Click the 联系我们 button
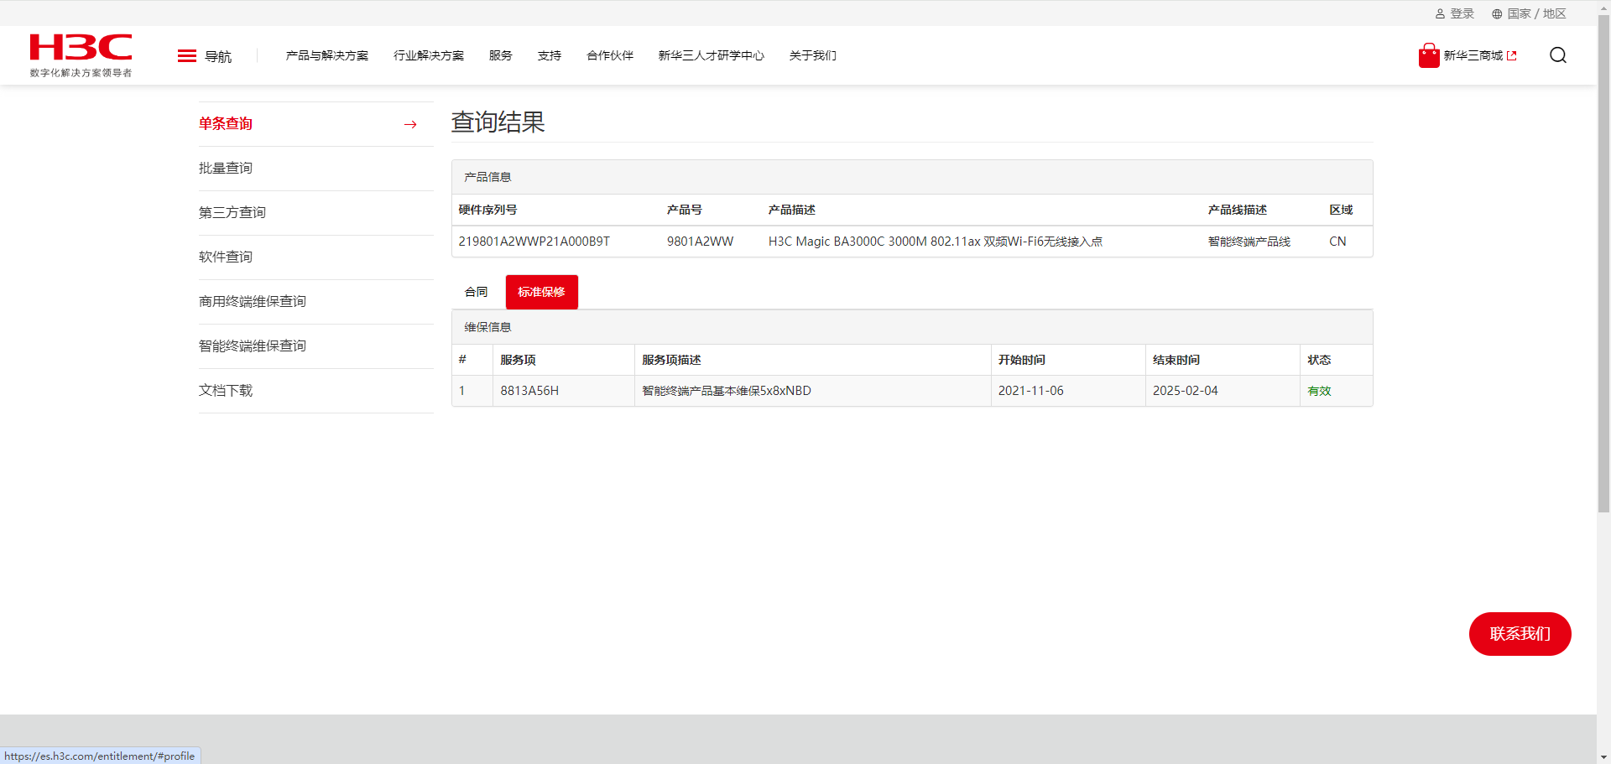Viewport: 1611px width, 764px height. click(1520, 634)
